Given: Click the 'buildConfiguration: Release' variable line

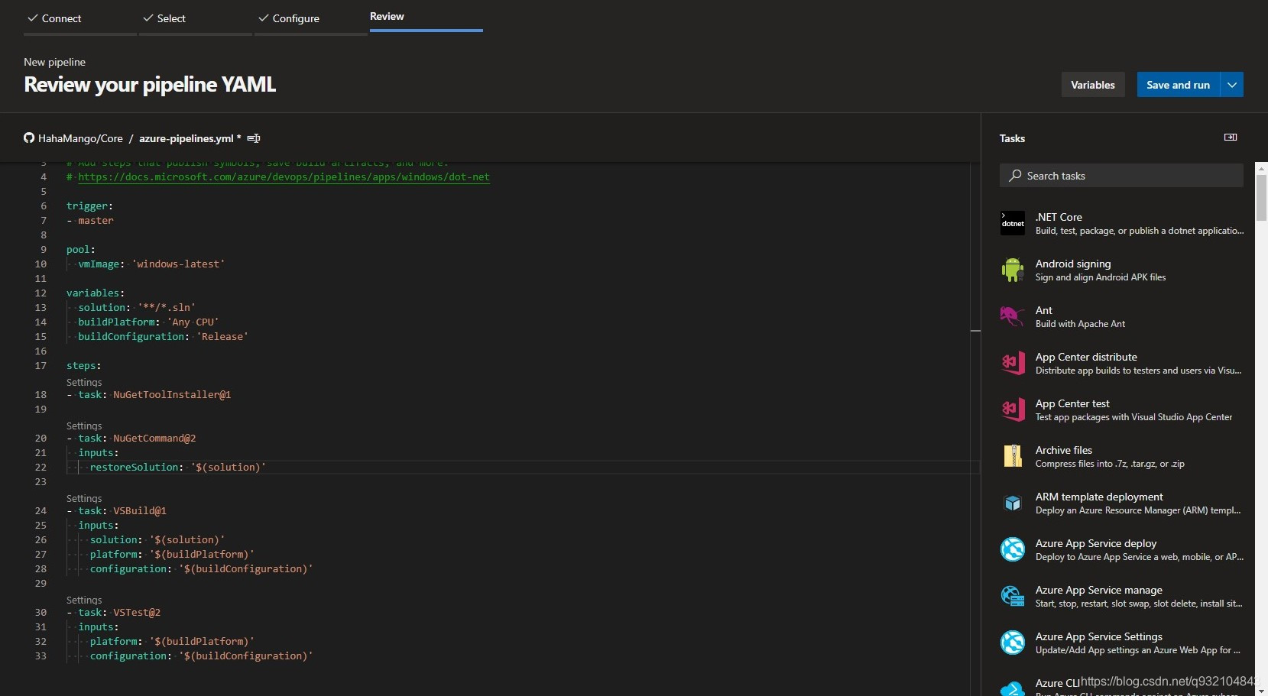Looking at the screenshot, I should pos(163,336).
